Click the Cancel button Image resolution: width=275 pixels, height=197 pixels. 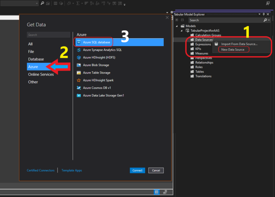click(x=156, y=171)
